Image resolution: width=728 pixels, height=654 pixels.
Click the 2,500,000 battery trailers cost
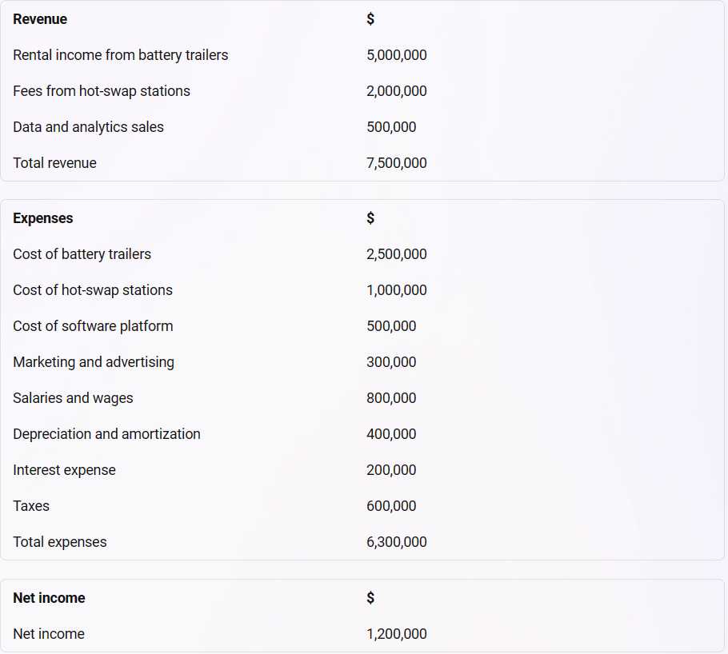click(396, 254)
